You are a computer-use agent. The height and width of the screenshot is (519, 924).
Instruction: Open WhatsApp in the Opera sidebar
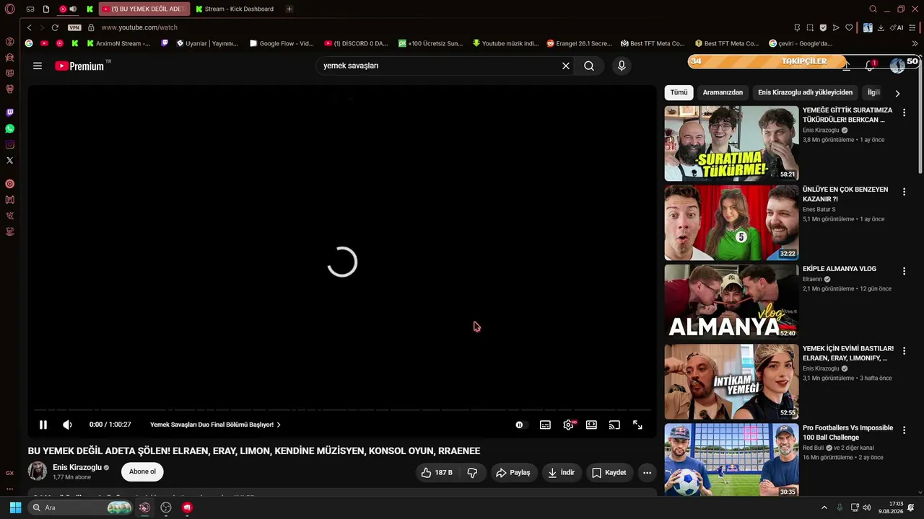pos(9,128)
